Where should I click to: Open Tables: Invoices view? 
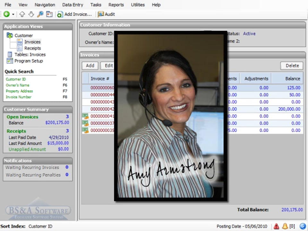click(x=30, y=55)
